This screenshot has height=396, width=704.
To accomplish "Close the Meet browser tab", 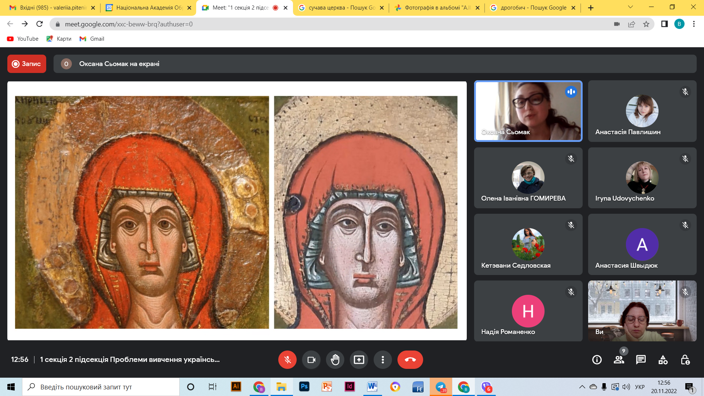I will click(x=286, y=8).
